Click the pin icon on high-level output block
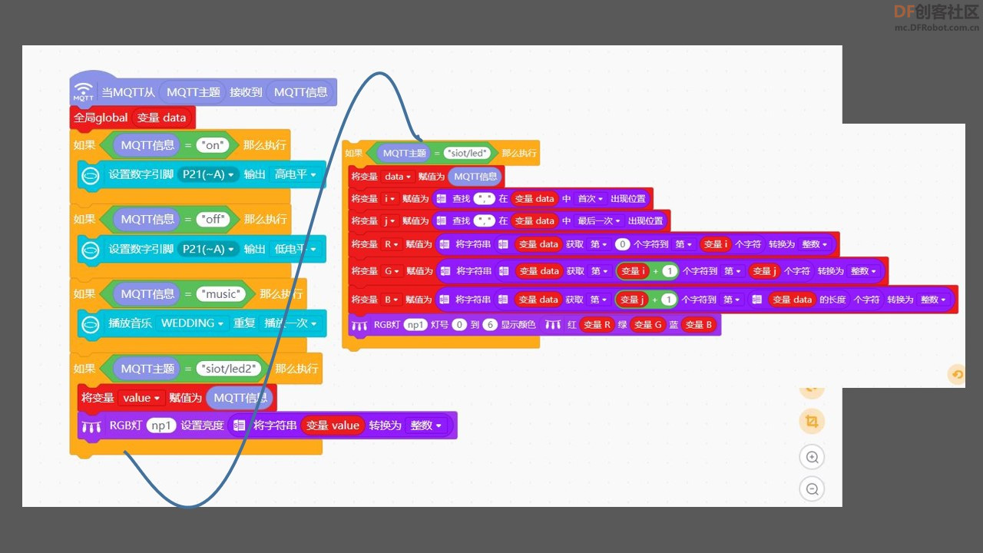The width and height of the screenshot is (983, 553). click(91, 175)
